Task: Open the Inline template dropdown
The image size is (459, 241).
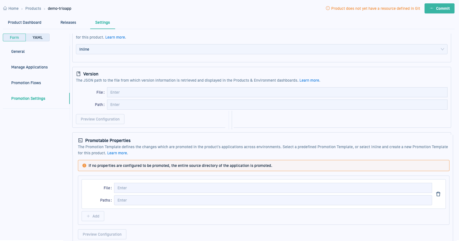Action: pos(261,49)
